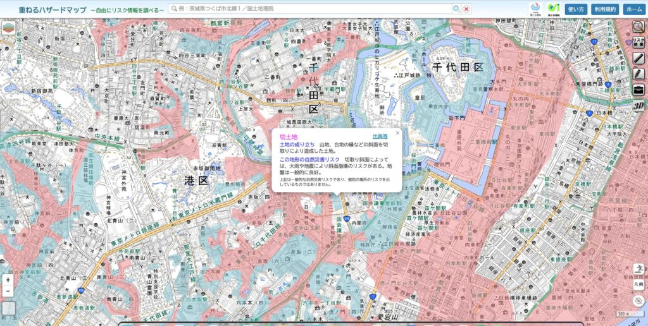Select the ruler measurement tool
This screenshot has width=648, height=326.
pos(639,58)
